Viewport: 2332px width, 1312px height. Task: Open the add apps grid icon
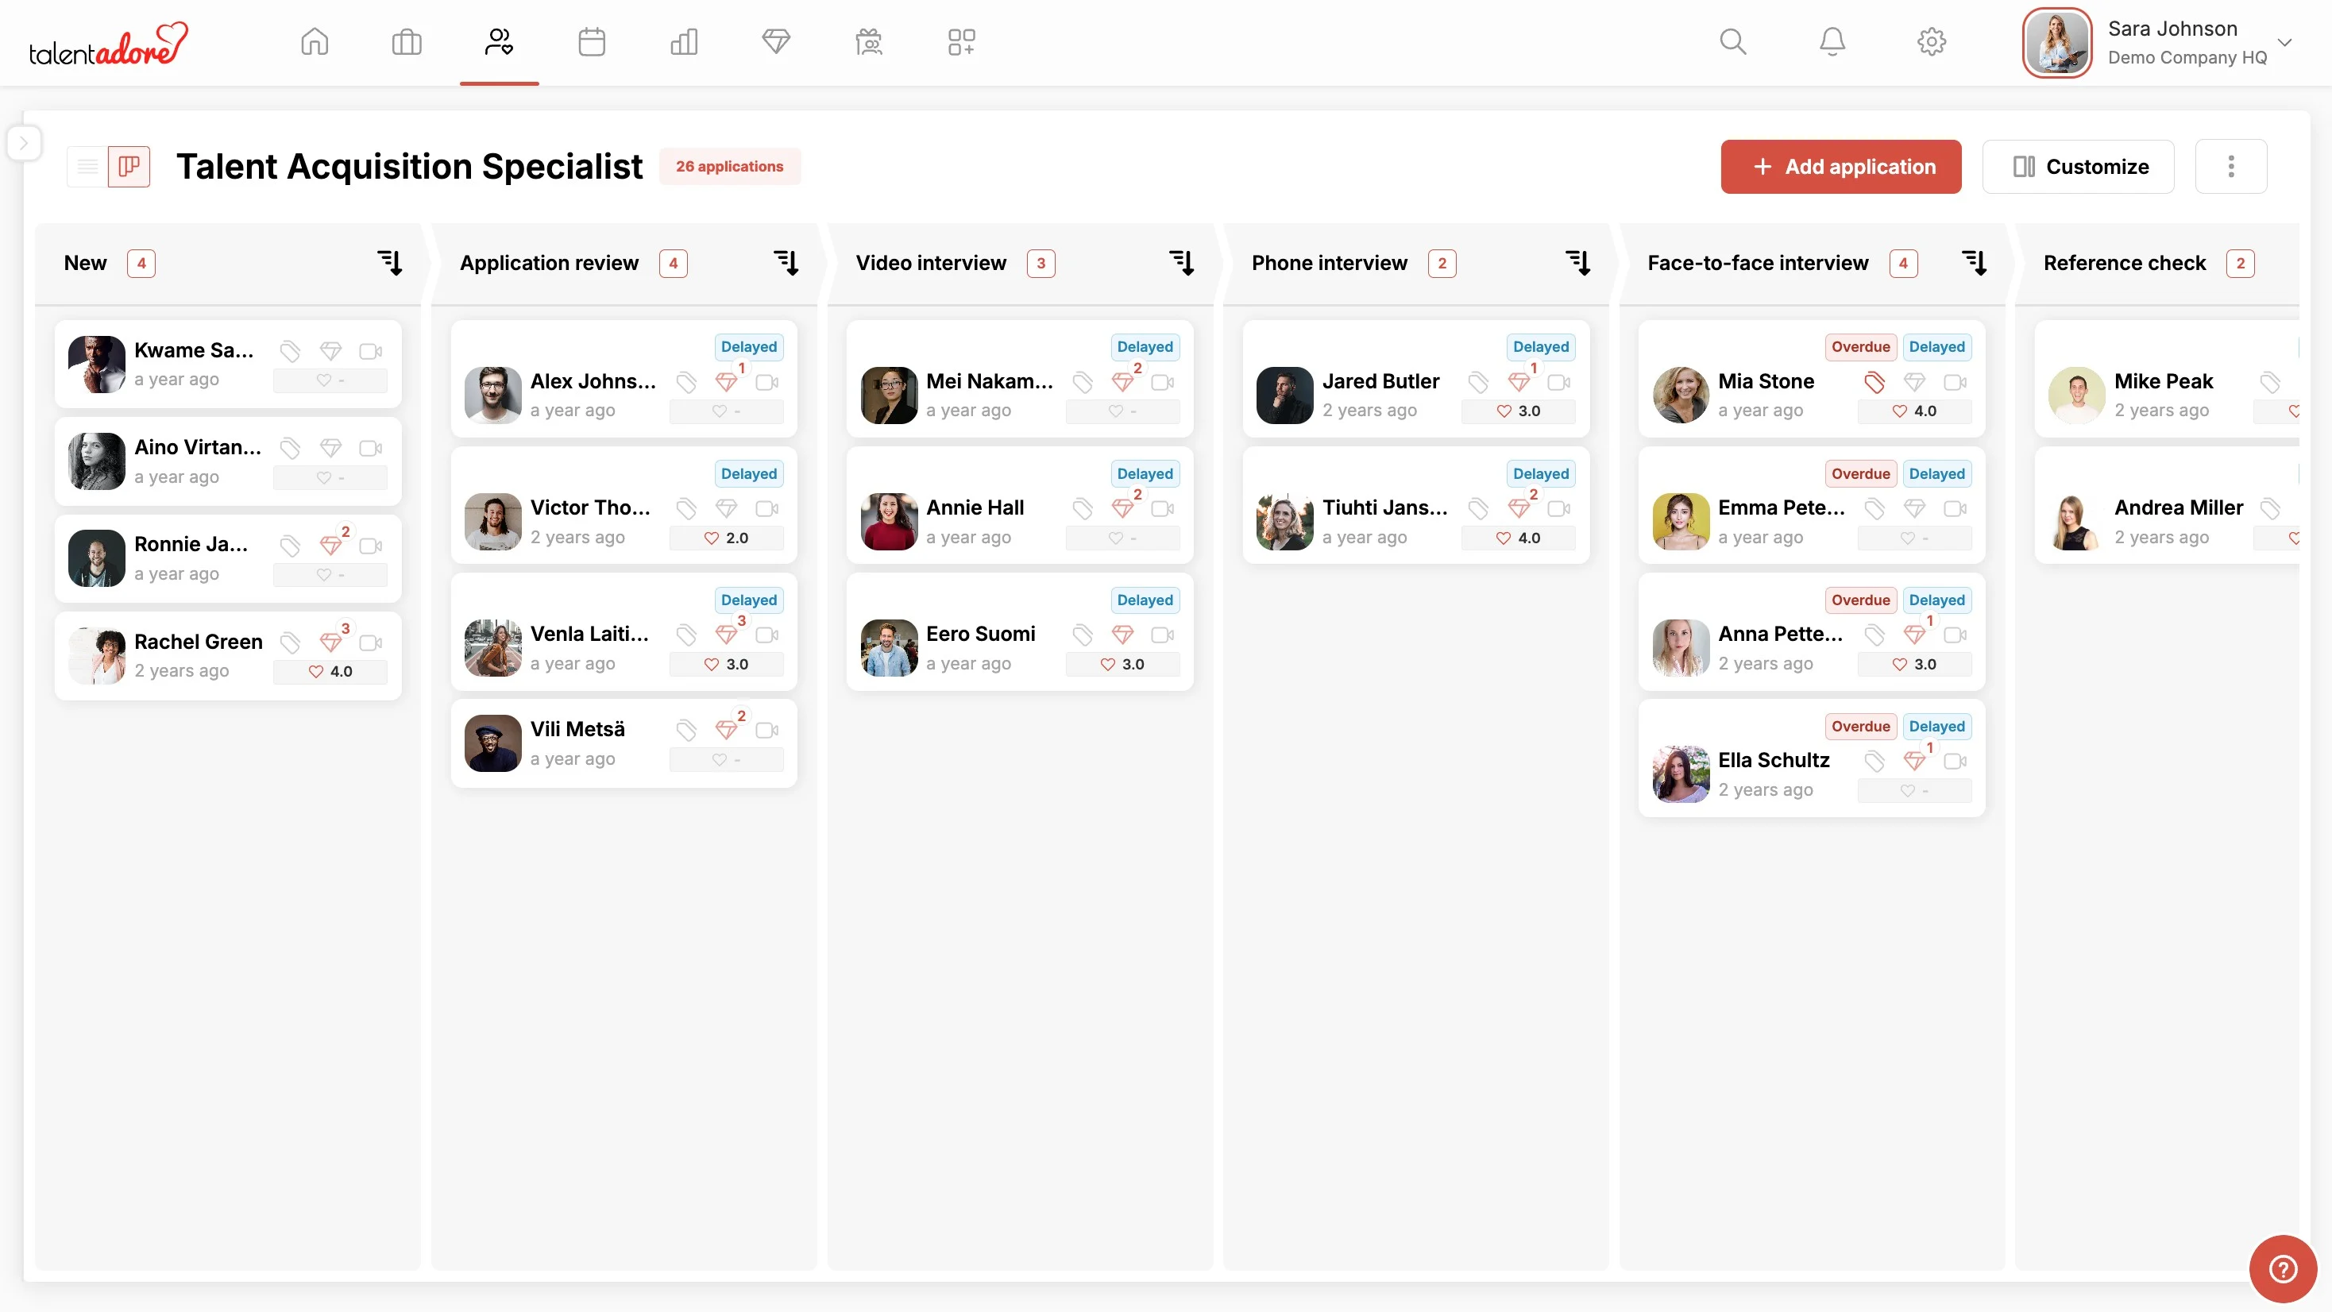click(960, 41)
